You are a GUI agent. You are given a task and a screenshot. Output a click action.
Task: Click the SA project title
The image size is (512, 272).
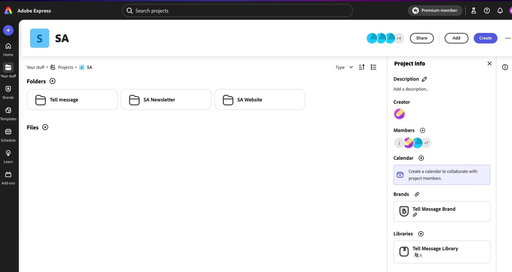tap(62, 39)
